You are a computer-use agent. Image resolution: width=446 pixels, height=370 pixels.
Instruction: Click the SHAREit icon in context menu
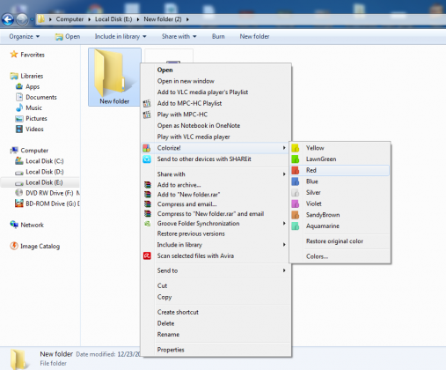point(147,159)
